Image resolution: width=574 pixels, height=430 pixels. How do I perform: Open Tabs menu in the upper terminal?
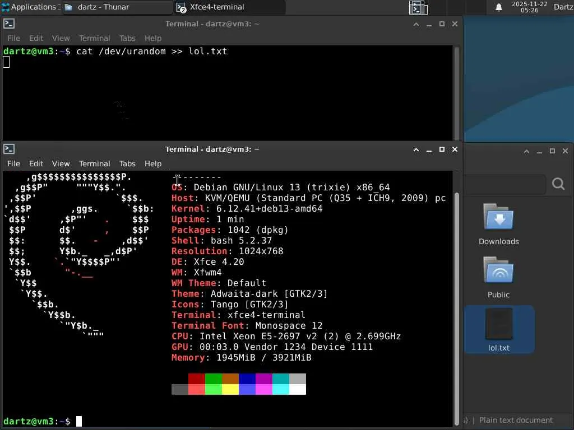(127, 38)
